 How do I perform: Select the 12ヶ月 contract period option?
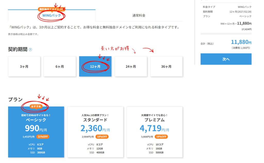coord(95,66)
